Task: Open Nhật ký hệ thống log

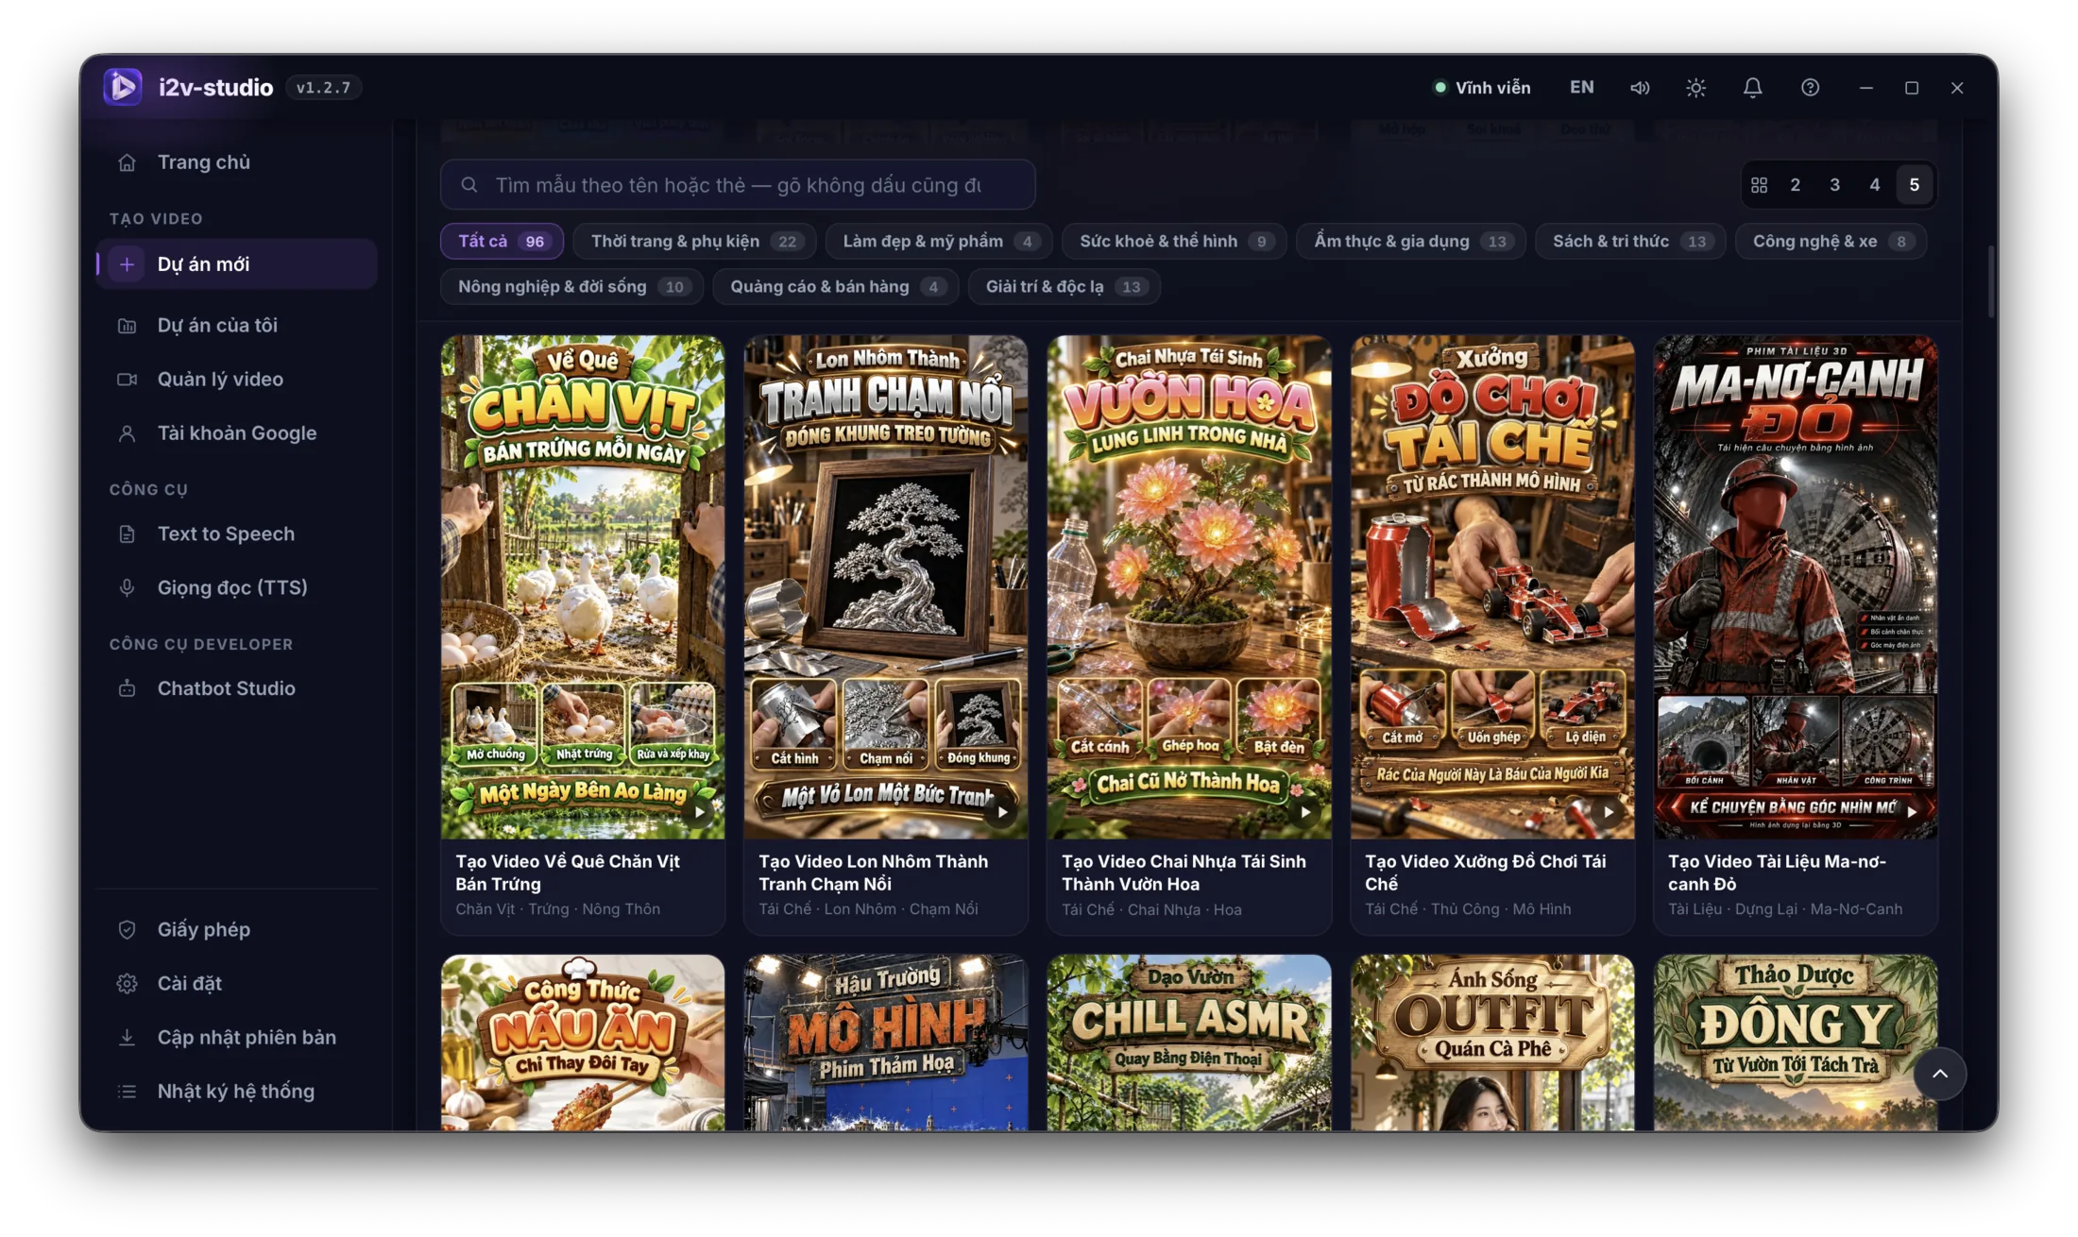Action: click(236, 1091)
